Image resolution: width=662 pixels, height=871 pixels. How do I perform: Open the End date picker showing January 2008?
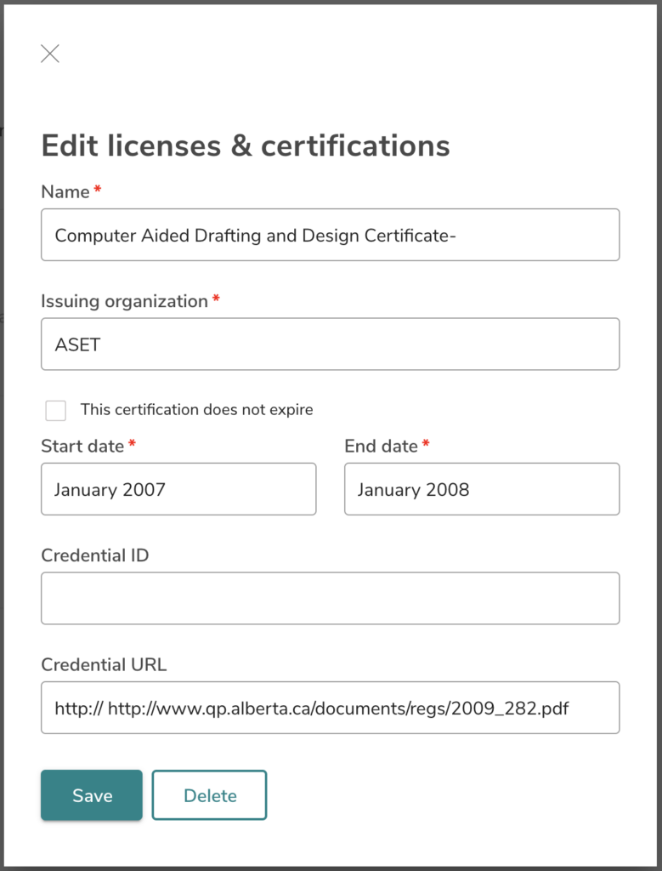[481, 489]
